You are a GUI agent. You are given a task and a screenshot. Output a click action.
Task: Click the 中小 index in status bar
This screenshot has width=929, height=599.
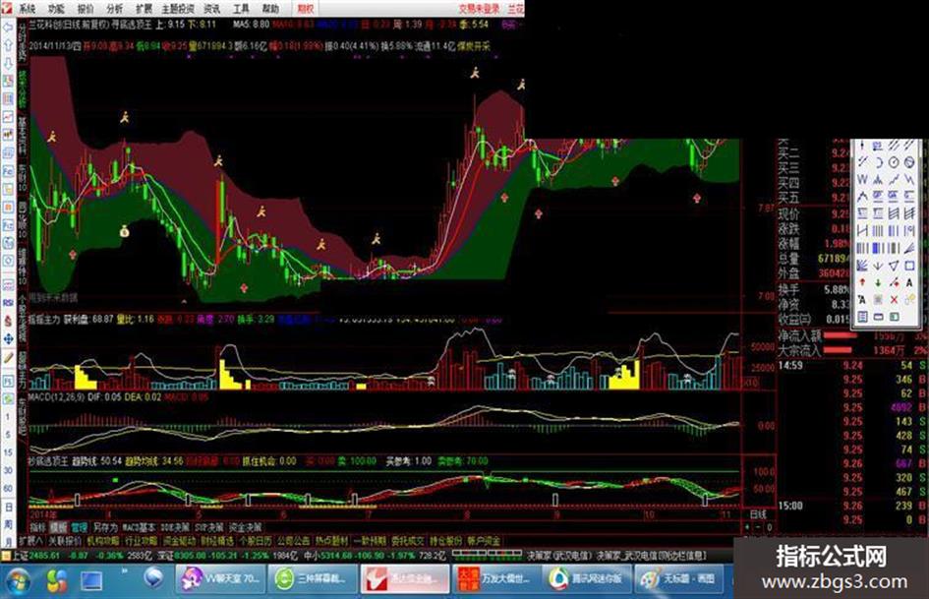click(313, 555)
